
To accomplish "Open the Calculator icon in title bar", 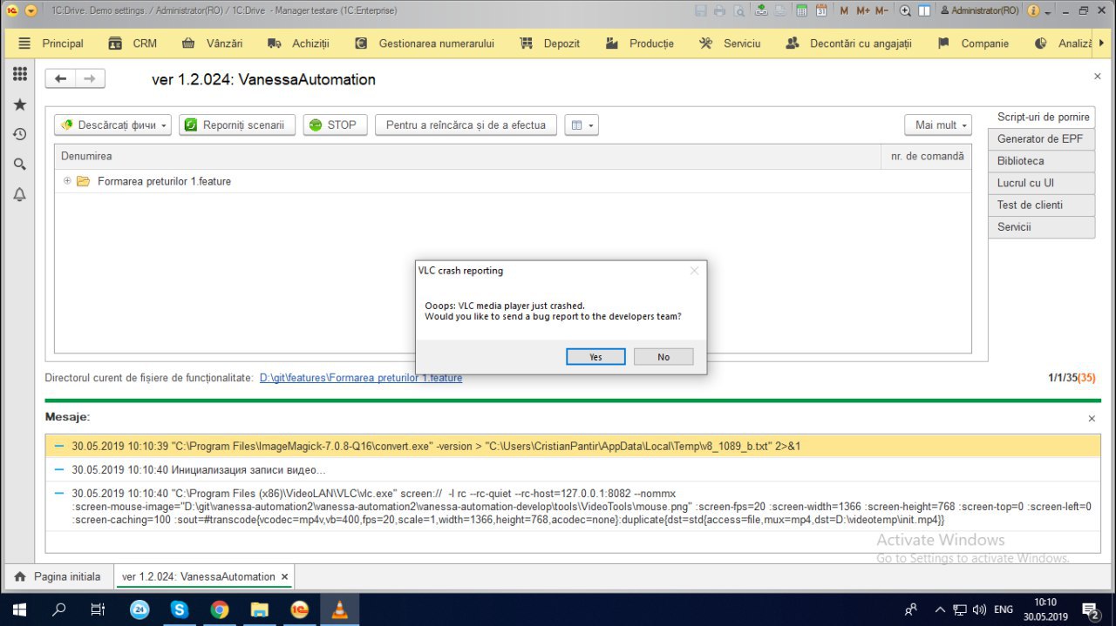I will click(802, 10).
